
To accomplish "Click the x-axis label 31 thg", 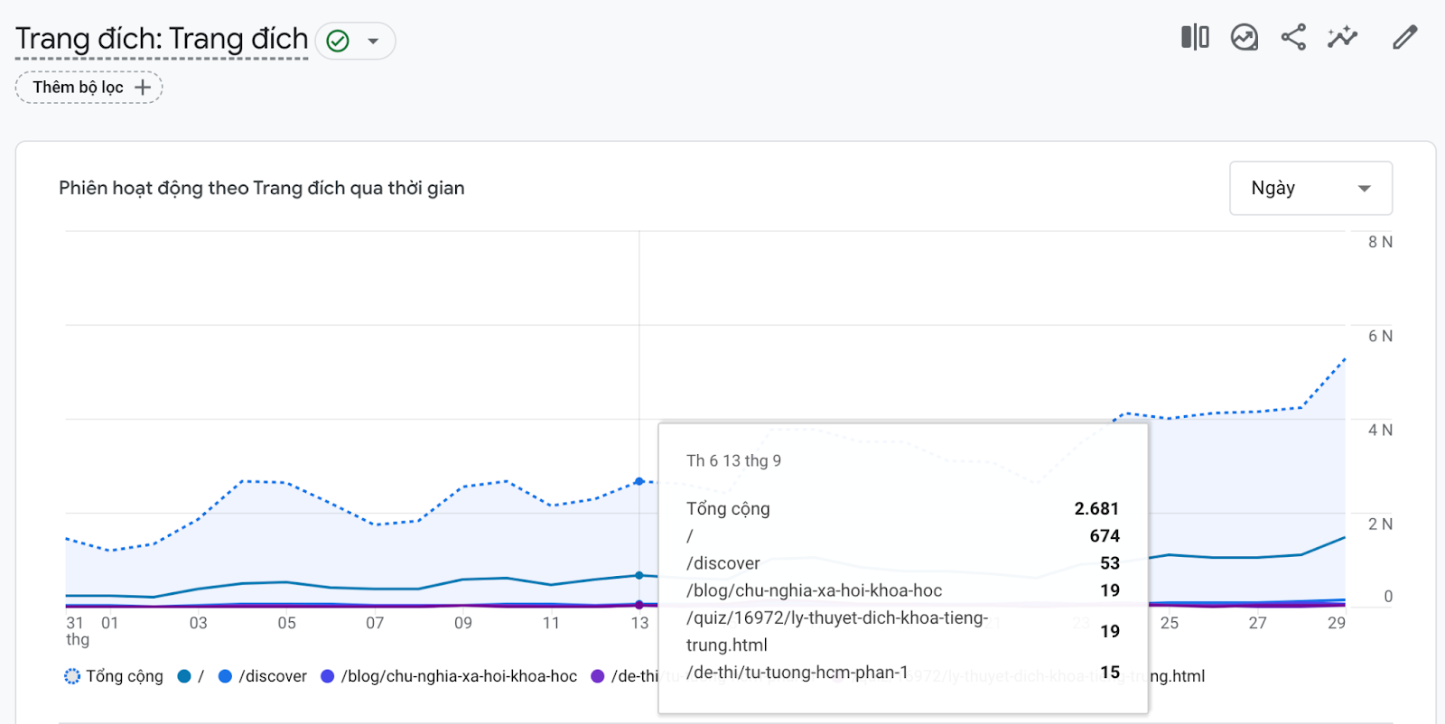I will (x=78, y=631).
